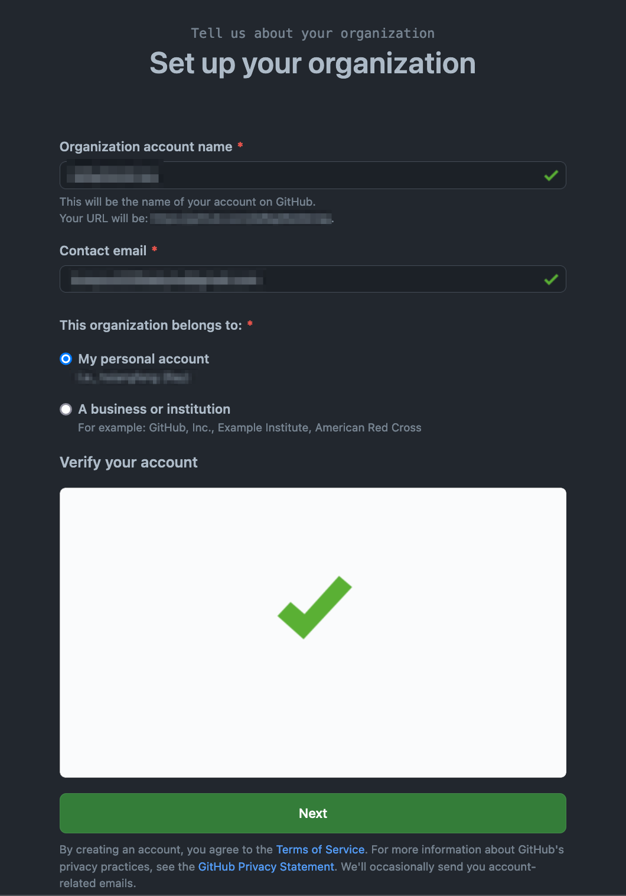Click green checkmark in contact email field
This screenshot has width=626, height=896.
(551, 279)
